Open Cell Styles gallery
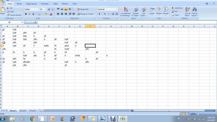Screen dimensions: 217x122 point(143,12)
